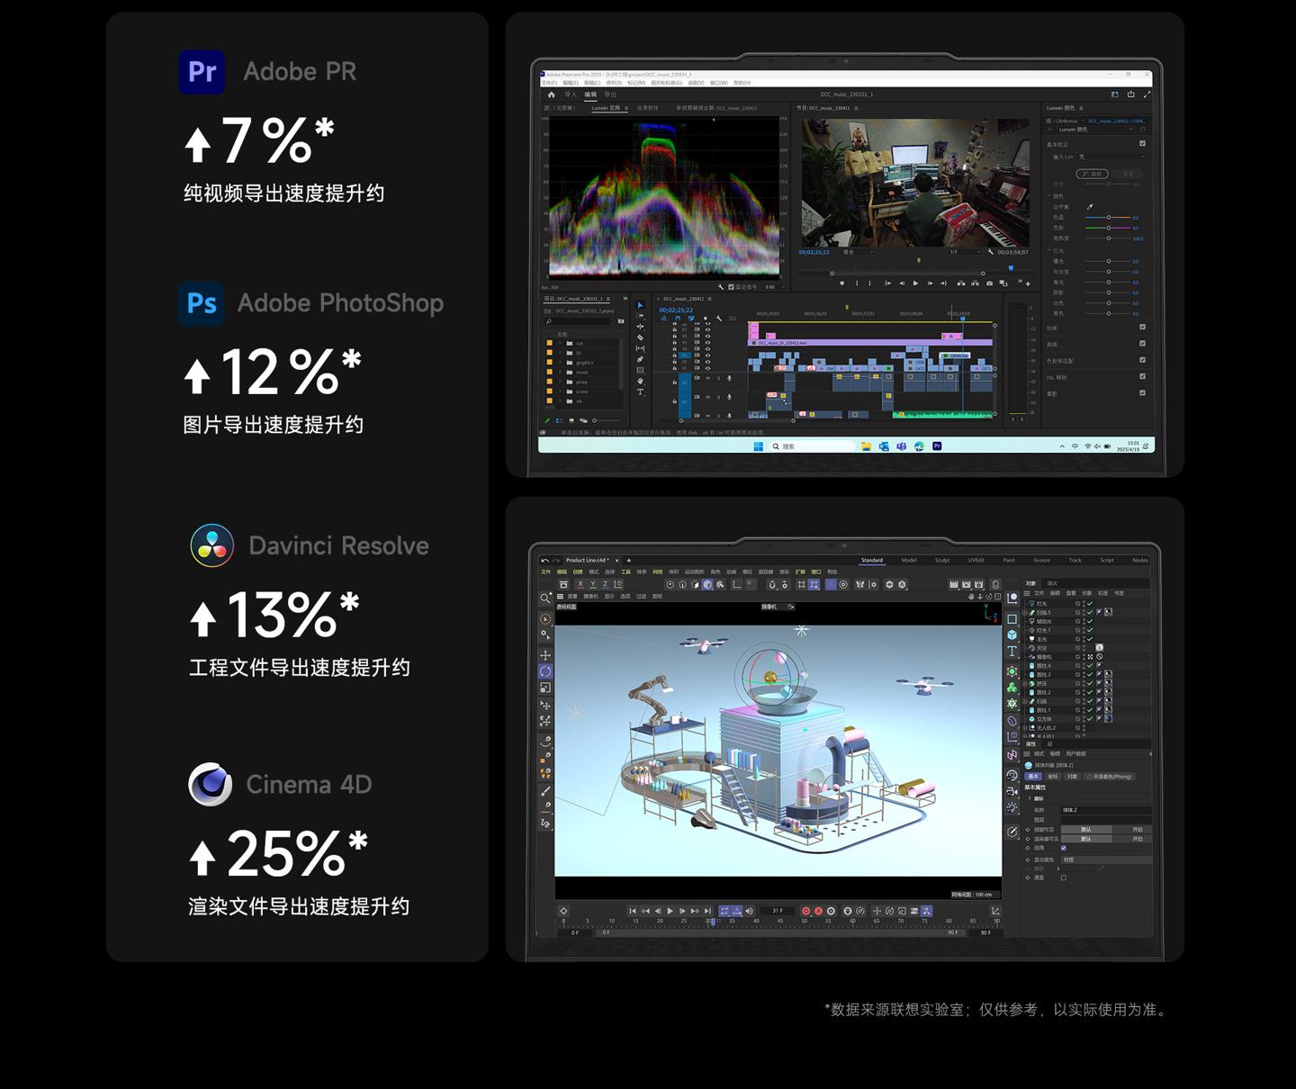
Task: Open the 1/2 playback resolution dropdown
Action: tap(966, 252)
